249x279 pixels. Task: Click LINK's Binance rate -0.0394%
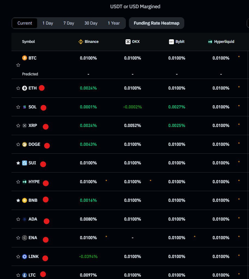point(88,257)
